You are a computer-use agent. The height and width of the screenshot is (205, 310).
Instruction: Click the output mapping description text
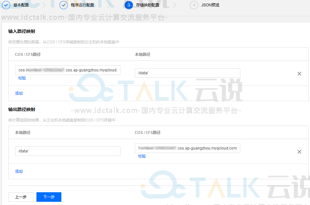62,120
